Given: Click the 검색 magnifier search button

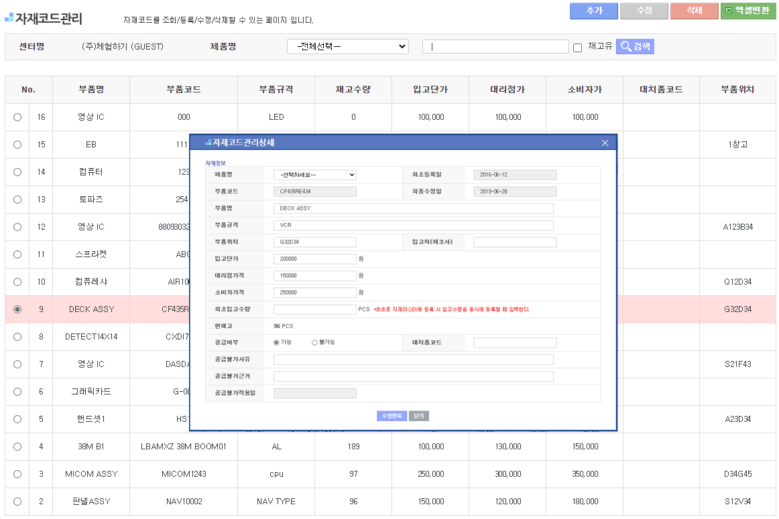Looking at the screenshot, I should 634,46.
